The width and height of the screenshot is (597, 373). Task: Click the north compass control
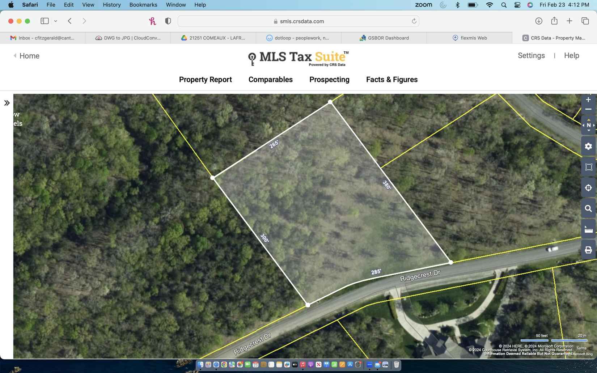tap(588, 125)
